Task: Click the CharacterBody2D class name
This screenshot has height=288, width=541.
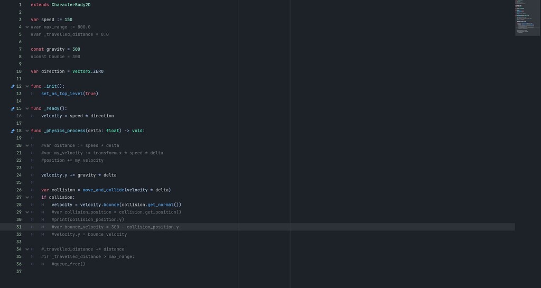Action: tap(71, 5)
